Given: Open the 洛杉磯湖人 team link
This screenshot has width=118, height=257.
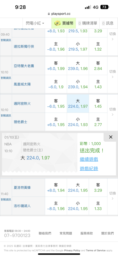Looking at the screenshot, I should [x=22, y=206].
